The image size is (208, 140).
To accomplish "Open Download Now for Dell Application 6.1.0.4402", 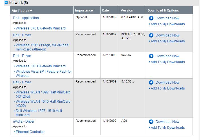I will click(167, 18).
